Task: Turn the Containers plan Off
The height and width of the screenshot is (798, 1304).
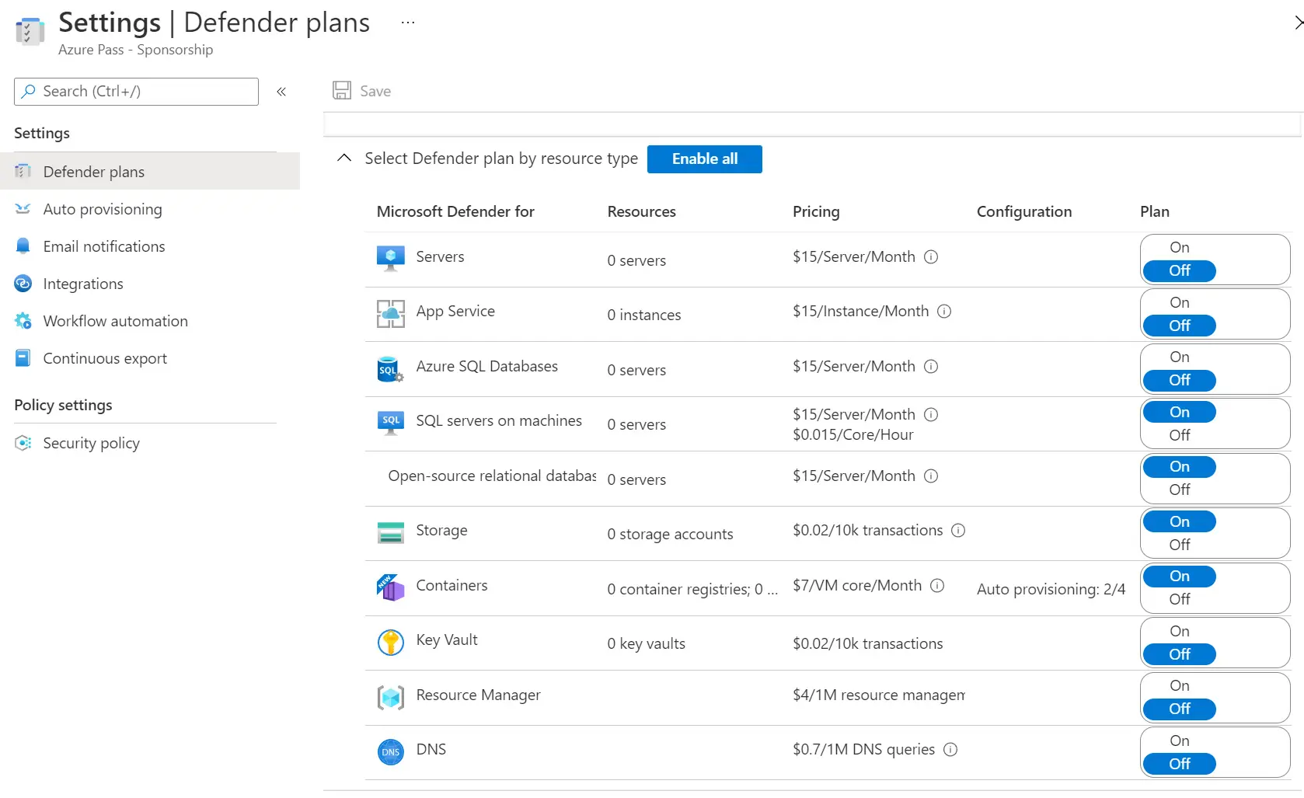Action: pos(1180,599)
